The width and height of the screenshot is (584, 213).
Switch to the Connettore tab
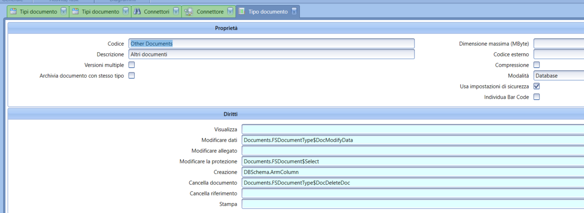[210, 12]
